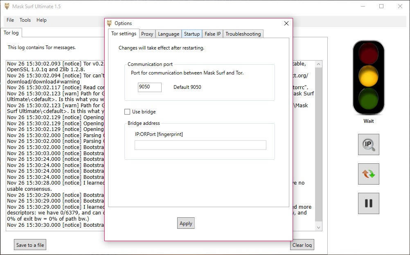Image resolution: width=410 pixels, height=255 pixels.
Task: Click the 'Default 9050' label text
Action: (x=187, y=87)
